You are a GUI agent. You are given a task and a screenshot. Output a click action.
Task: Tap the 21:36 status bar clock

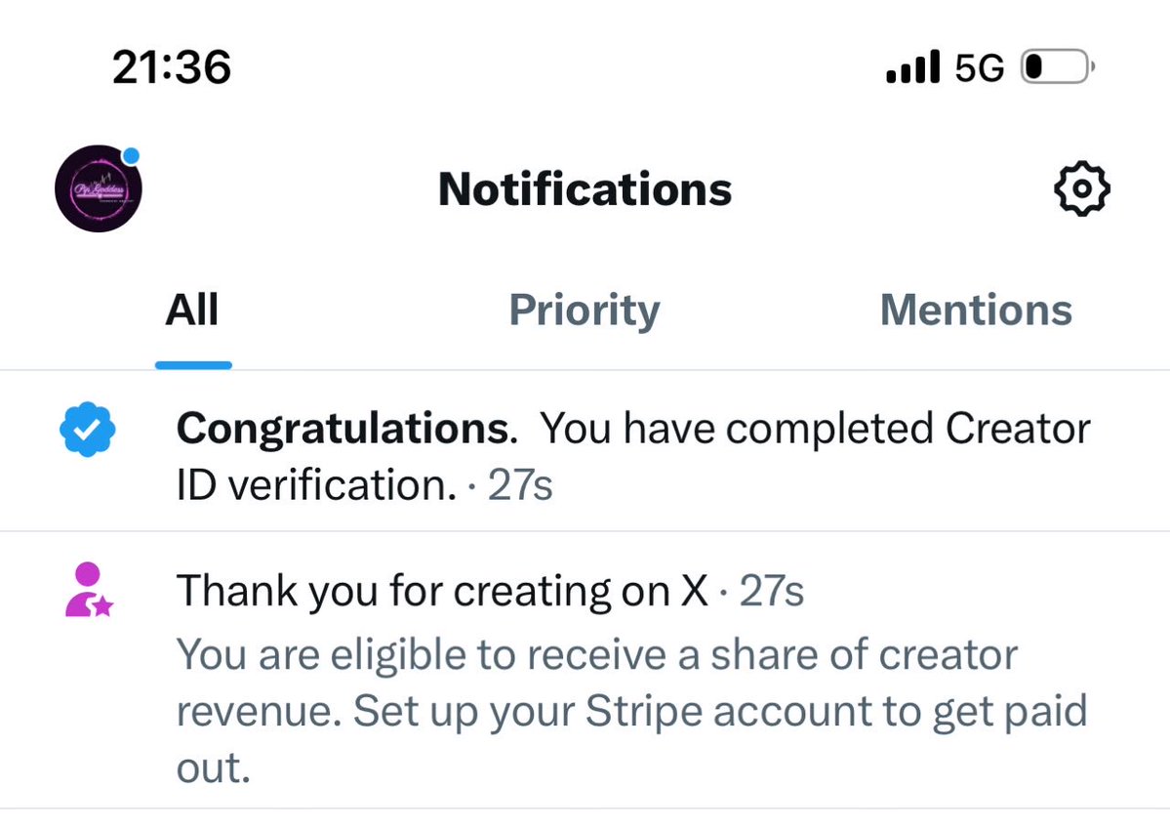tap(172, 67)
